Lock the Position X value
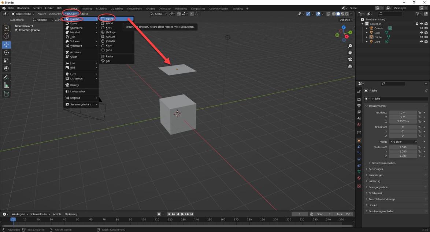The image size is (430, 232). coord(420,113)
